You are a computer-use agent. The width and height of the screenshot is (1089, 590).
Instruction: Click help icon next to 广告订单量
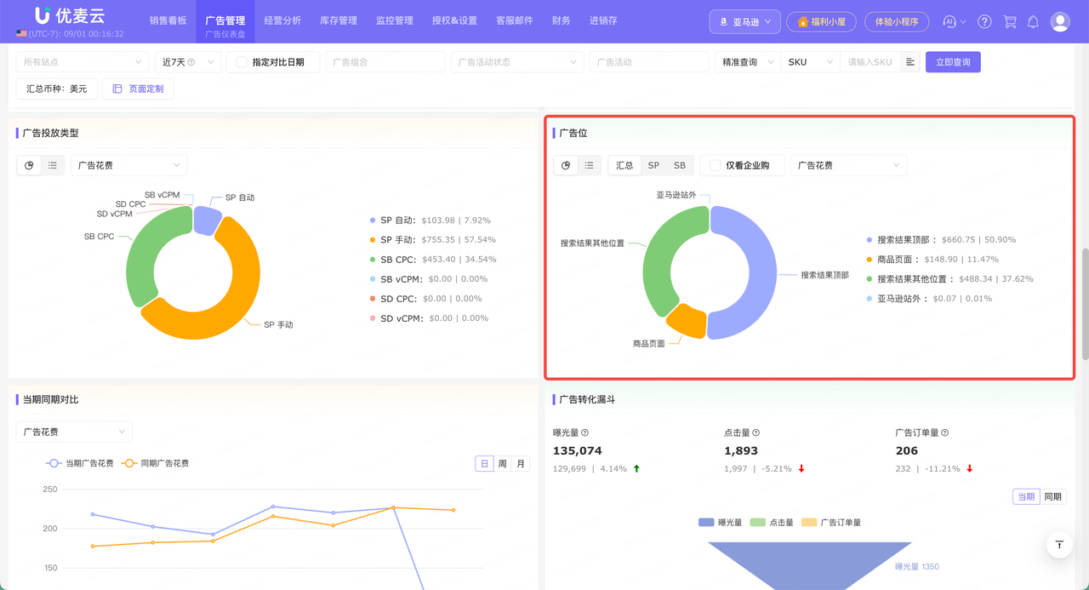click(944, 433)
